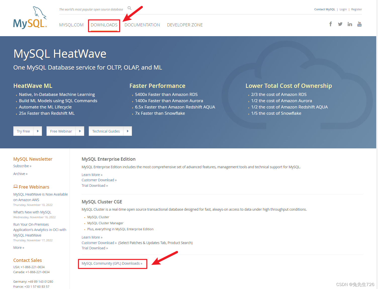Image resolution: width=378 pixels, height=289 pixels.
Task: Open MySQL Community (GPL) Downloads link
Action: click(112, 263)
